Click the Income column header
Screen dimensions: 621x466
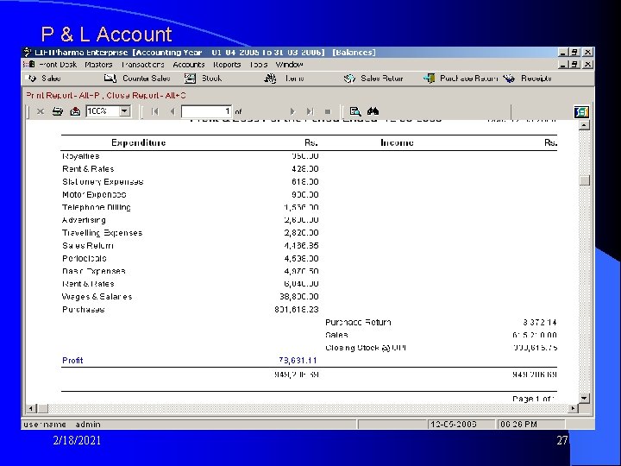398,142
